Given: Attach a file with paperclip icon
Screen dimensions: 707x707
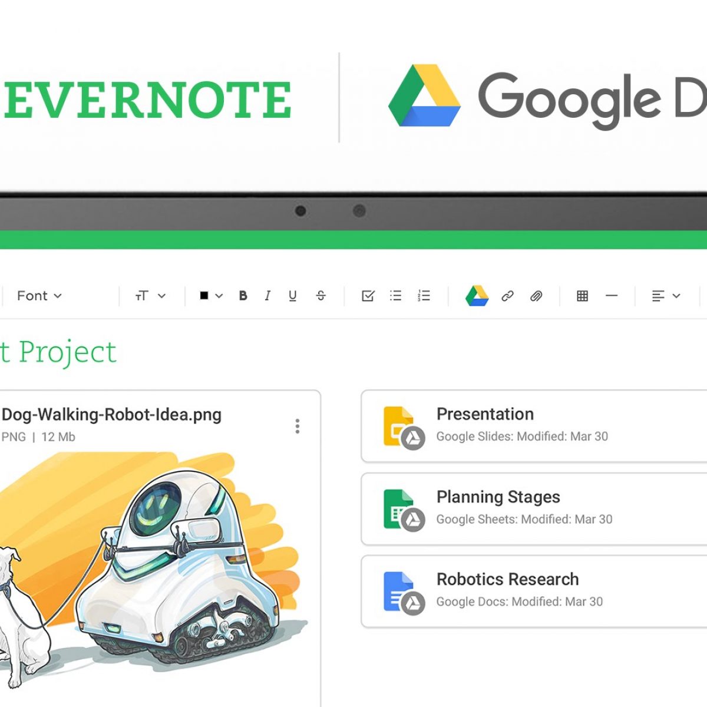Looking at the screenshot, I should click(x=536, y=296).
